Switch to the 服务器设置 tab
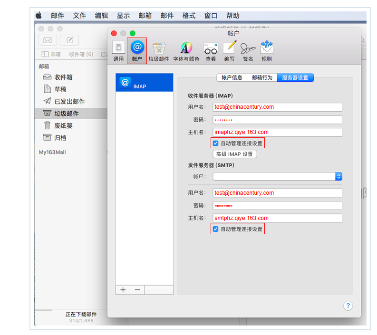The image size is (377, 335). [295, 77]
